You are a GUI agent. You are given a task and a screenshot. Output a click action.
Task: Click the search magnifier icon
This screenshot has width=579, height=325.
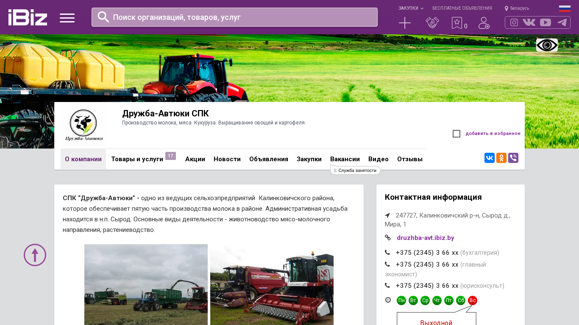[103, 17]
